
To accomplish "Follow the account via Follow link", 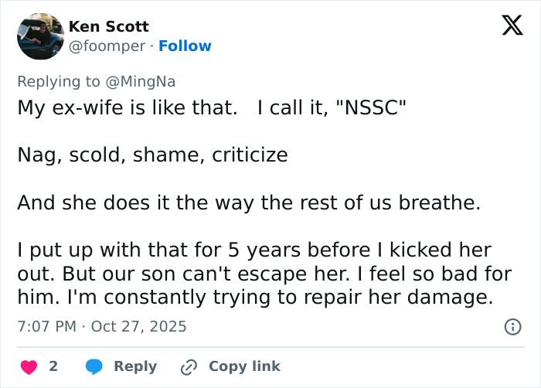I will coord(185,46).
